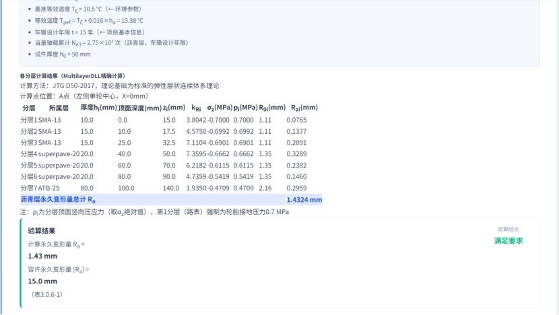Click the kRi value 1.9350
Image resolution: width=559 pixels, height=315 pixels.
coord(196,188)
